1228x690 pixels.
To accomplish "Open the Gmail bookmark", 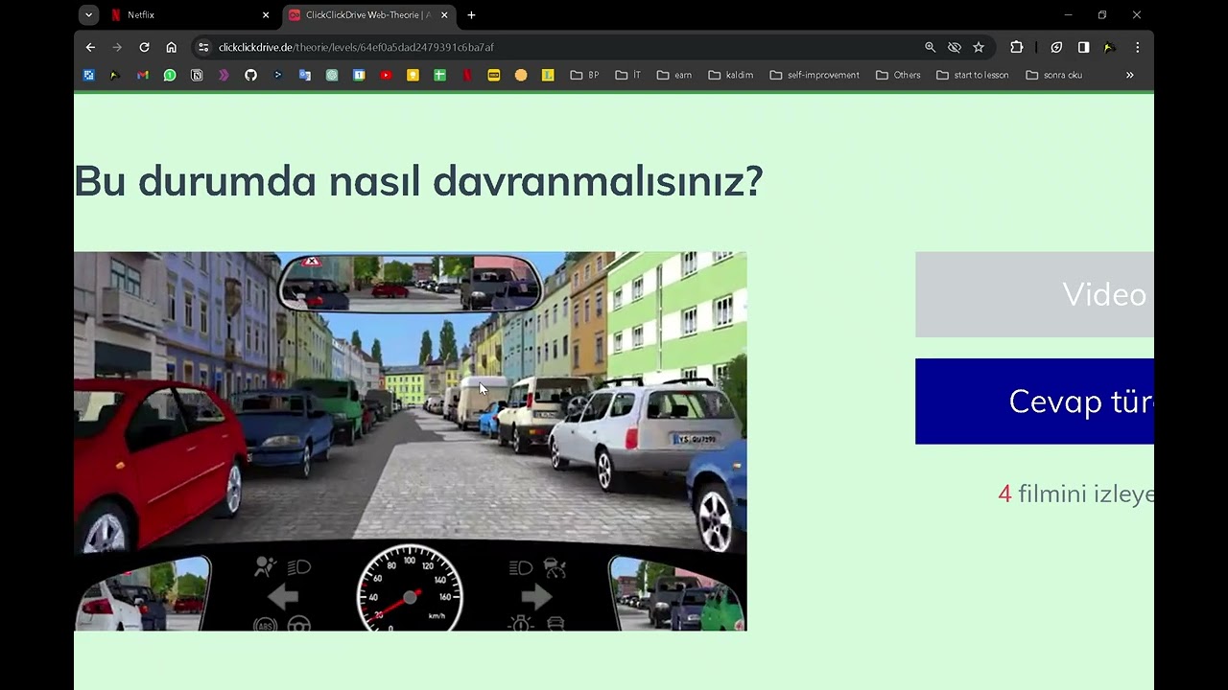I will pyautogui.click(x=143, y=75).
